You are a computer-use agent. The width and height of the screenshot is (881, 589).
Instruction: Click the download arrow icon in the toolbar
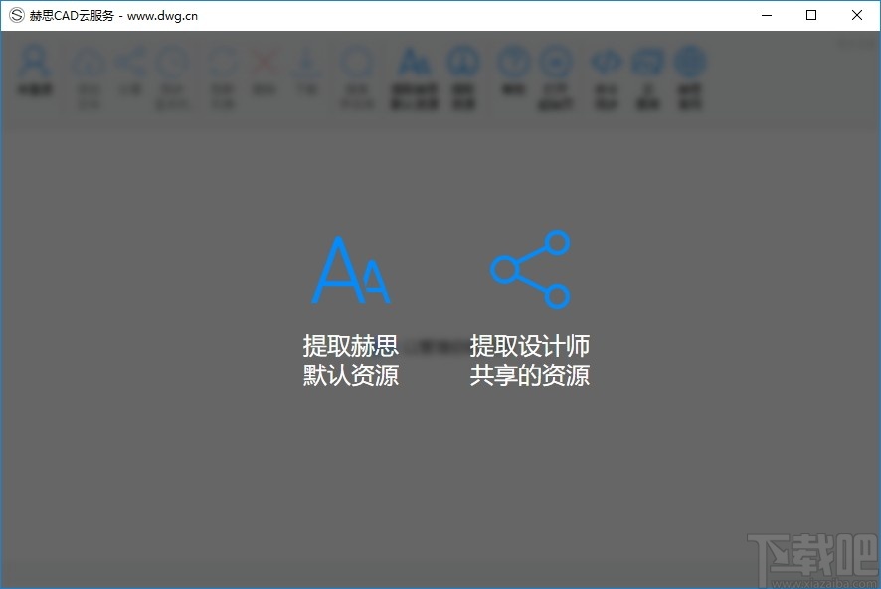[x=305, y=62]
